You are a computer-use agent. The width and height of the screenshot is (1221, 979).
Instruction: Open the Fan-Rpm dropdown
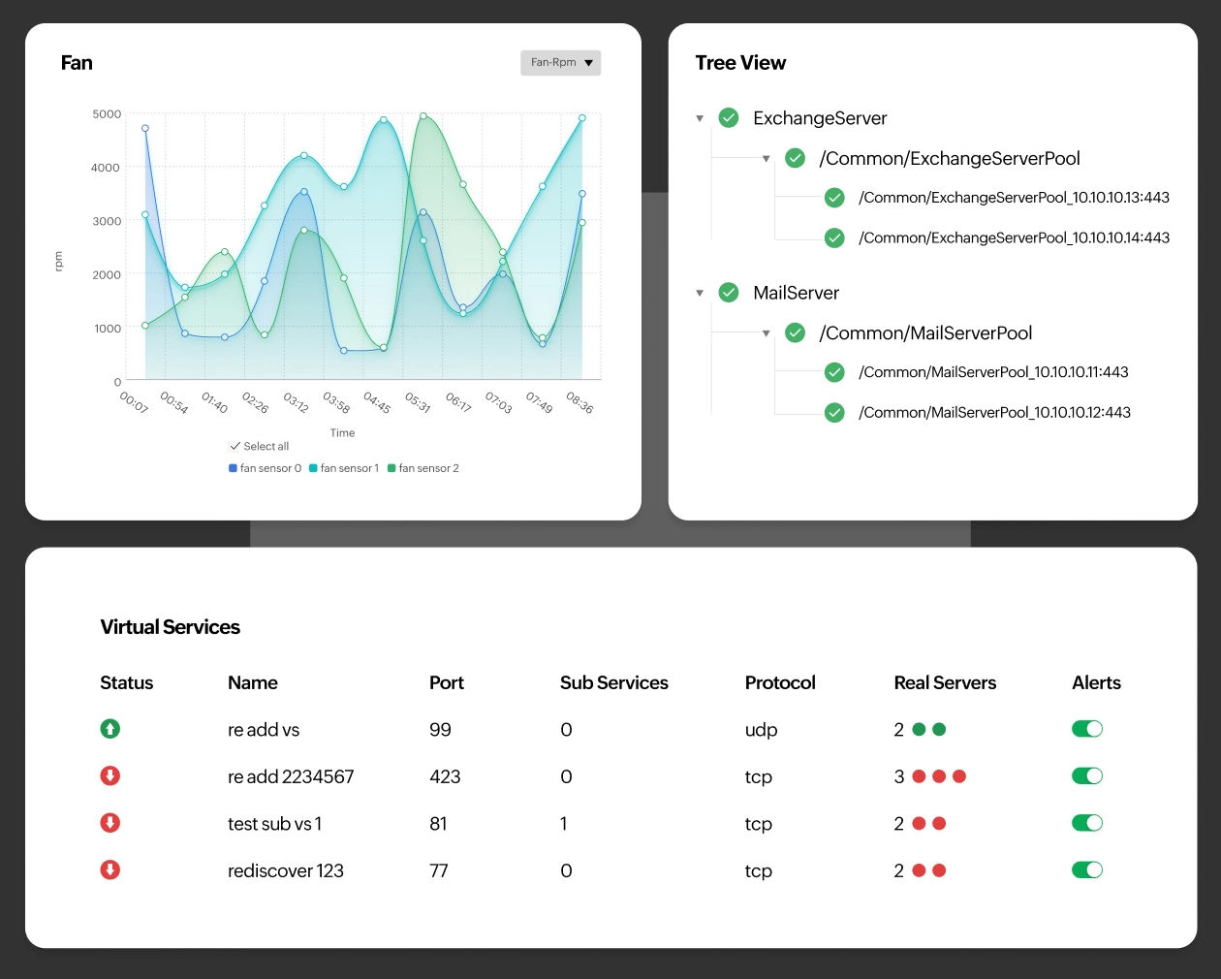[x=560, y=62]
